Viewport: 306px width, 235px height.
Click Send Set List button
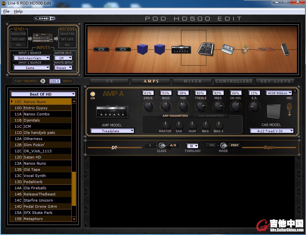coord(19,39)
